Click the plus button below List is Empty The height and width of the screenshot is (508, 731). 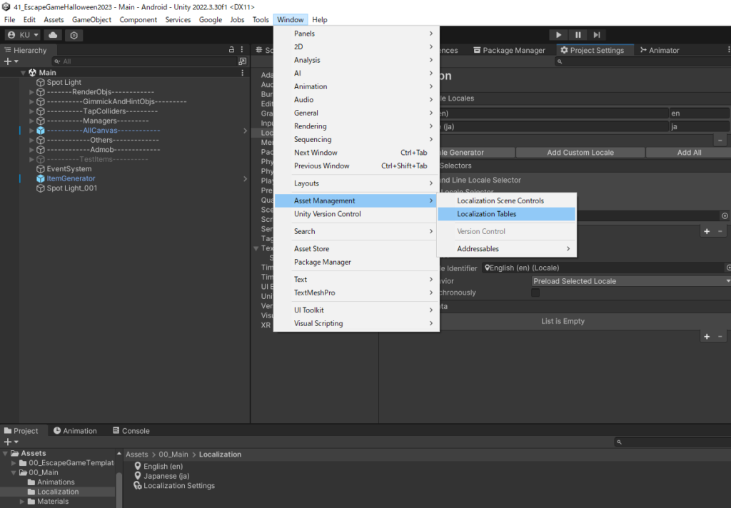tap(707, 337)
